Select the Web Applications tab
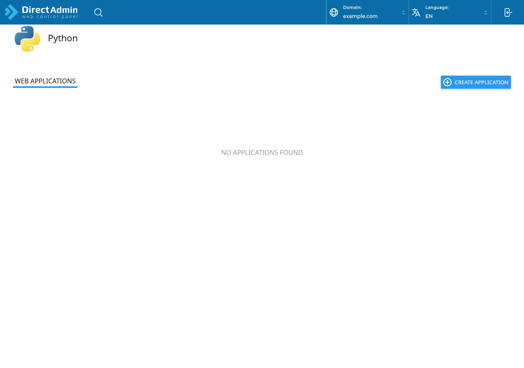524x368 pixels. click(x=45, y=81)
